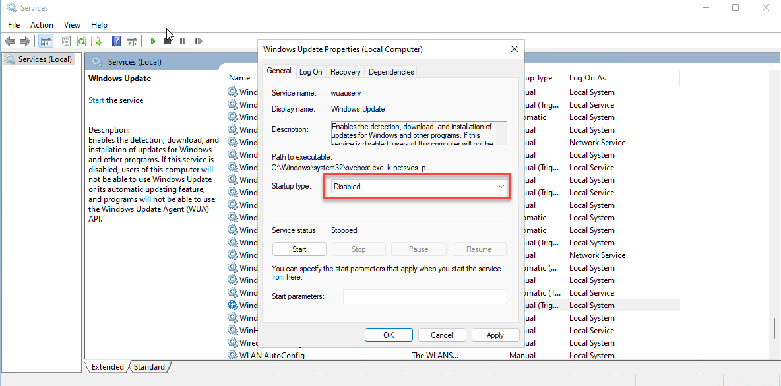781x386 pixels.
Task: Click the Resume button in properties dialog
Action: point(479,249)
